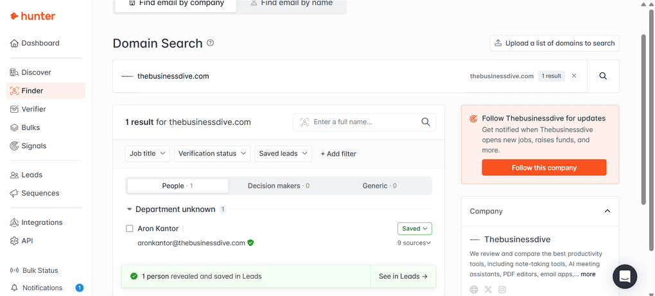
Task: Open the company X profile icon
Action: 488,290
